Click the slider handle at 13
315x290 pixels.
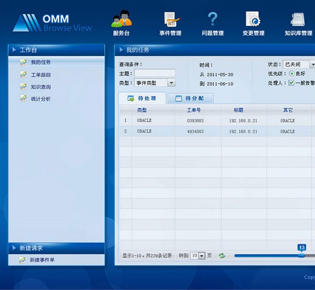pyautogui.click(x=302, y=255)
